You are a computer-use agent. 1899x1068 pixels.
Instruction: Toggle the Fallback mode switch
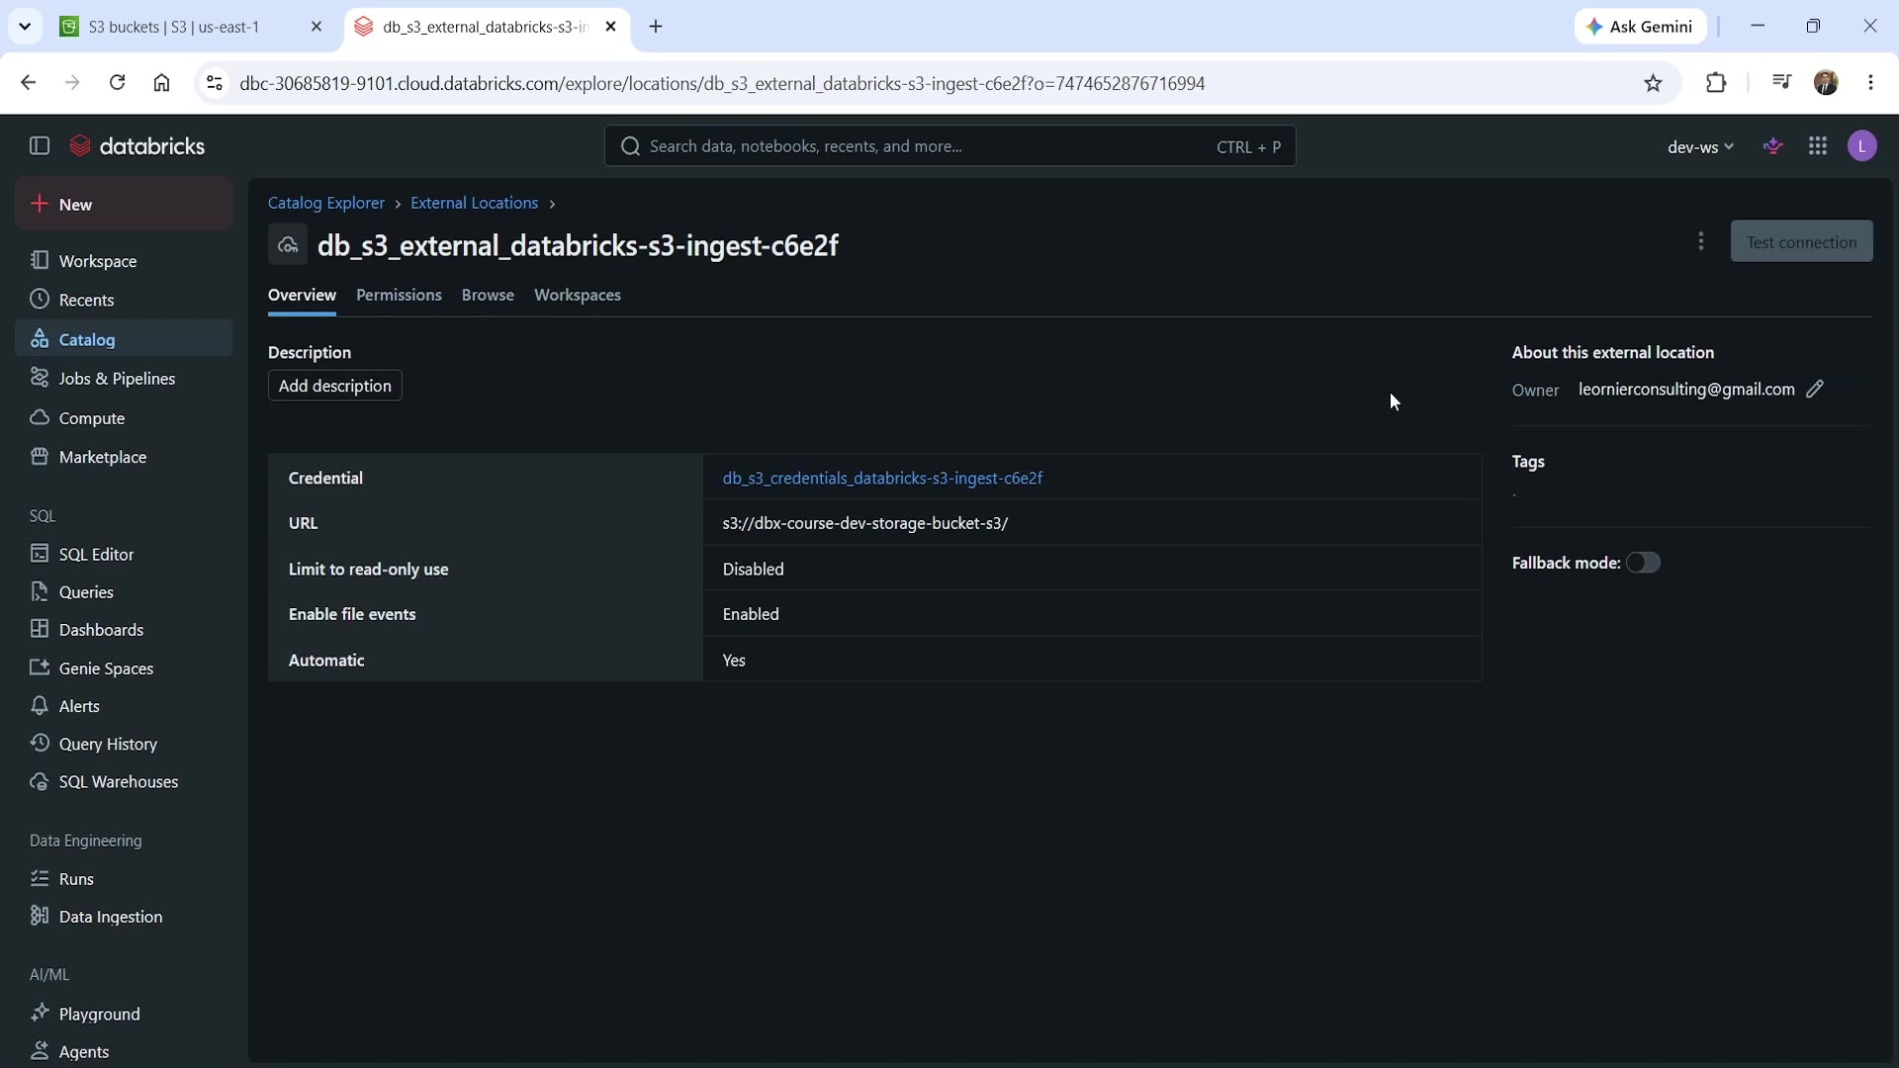[x=1644, y=563]
